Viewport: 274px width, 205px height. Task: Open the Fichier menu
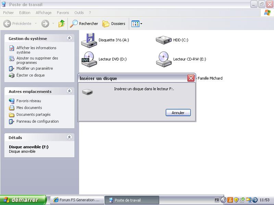pyautogui.click(x=8, y=13)
